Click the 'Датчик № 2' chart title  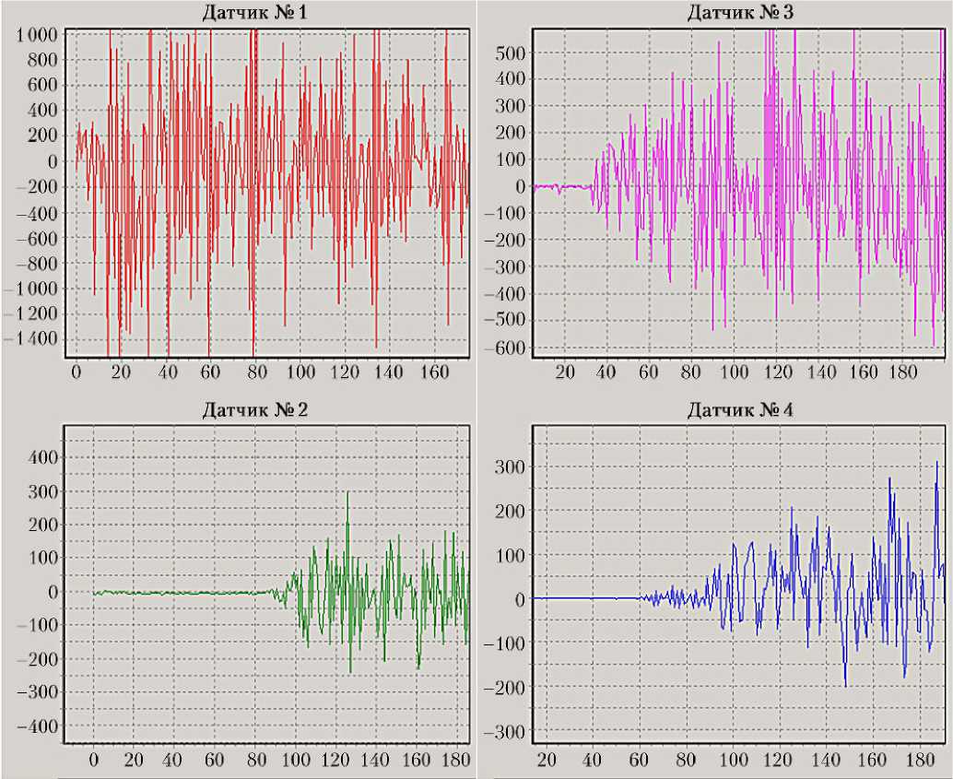[x=254, y=410]
